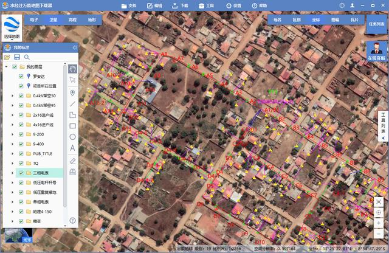Toggle the 9-200 layer checkbox
The width and height of the screenshot is (389, 253).
point(21,134)
